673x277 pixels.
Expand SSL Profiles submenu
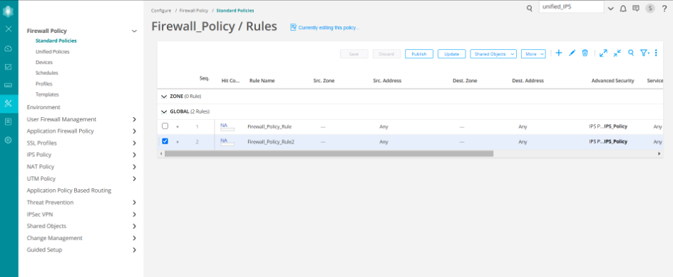click(x=134, y=143)
